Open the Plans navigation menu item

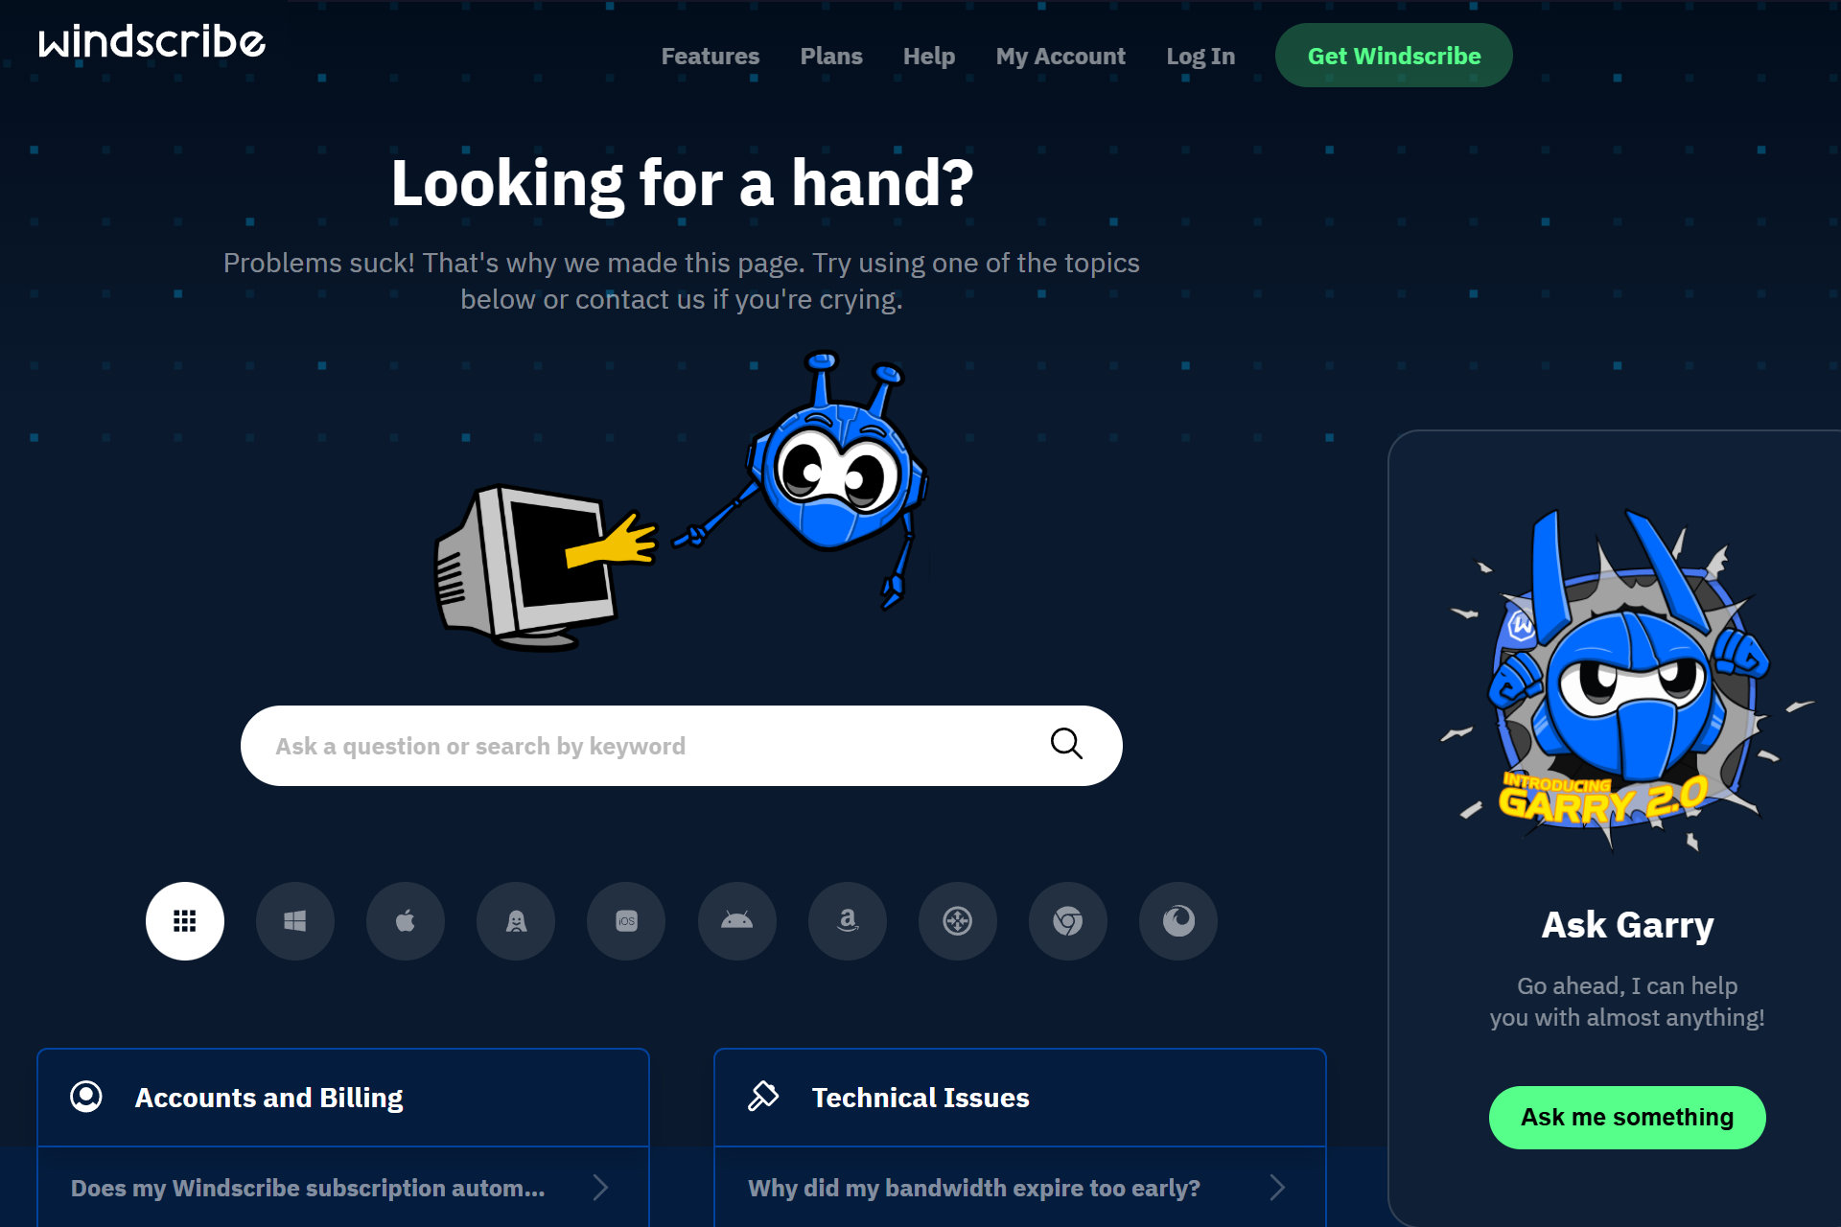click(833, 55)
